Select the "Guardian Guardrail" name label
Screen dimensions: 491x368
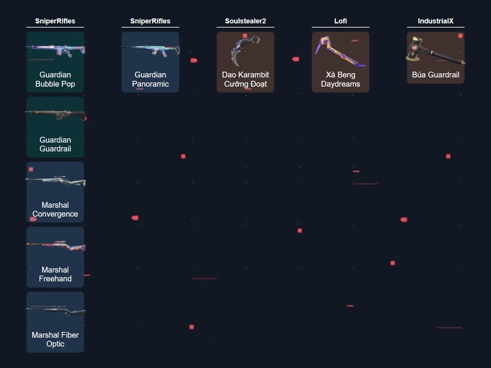[55, 144]
